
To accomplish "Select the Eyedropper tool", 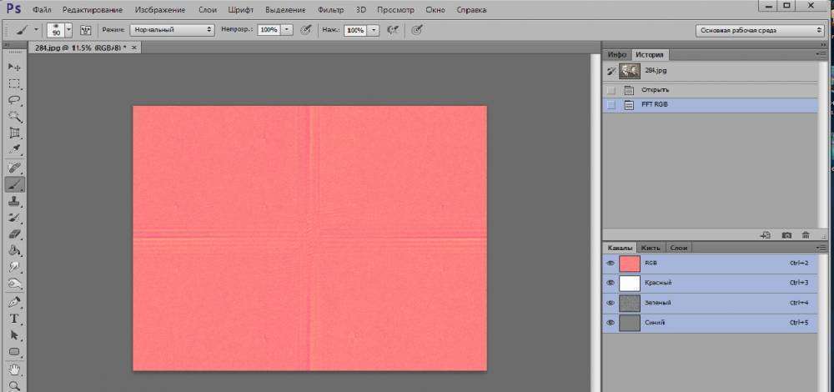I will point(14,151).
